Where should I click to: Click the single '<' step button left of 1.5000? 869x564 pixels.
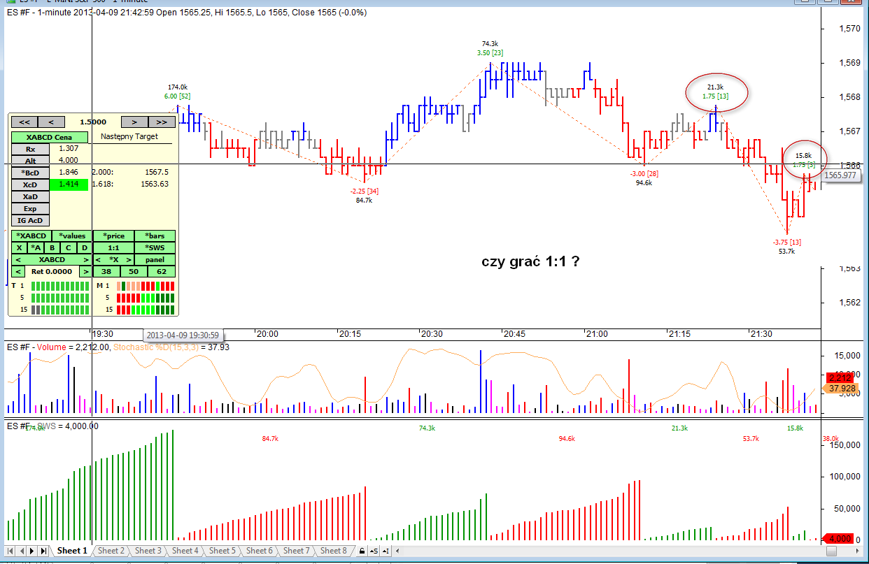click(51, 122)
